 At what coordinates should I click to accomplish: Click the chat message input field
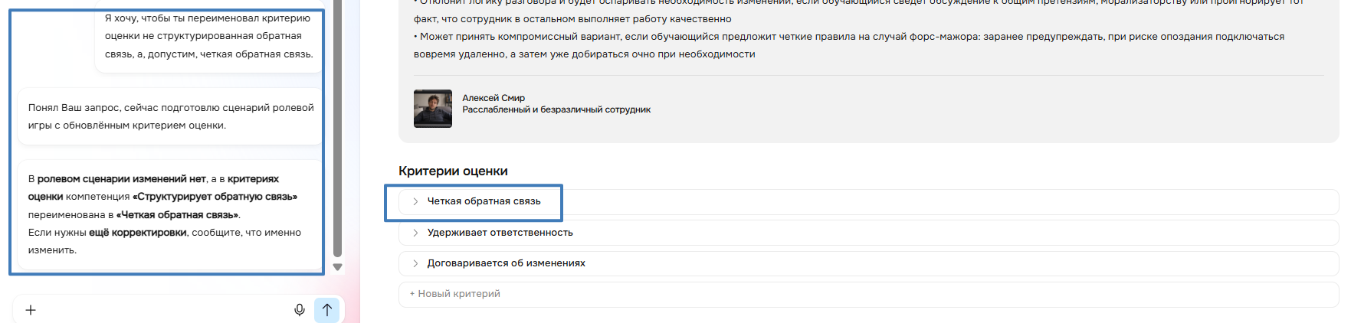pos(161,310)
